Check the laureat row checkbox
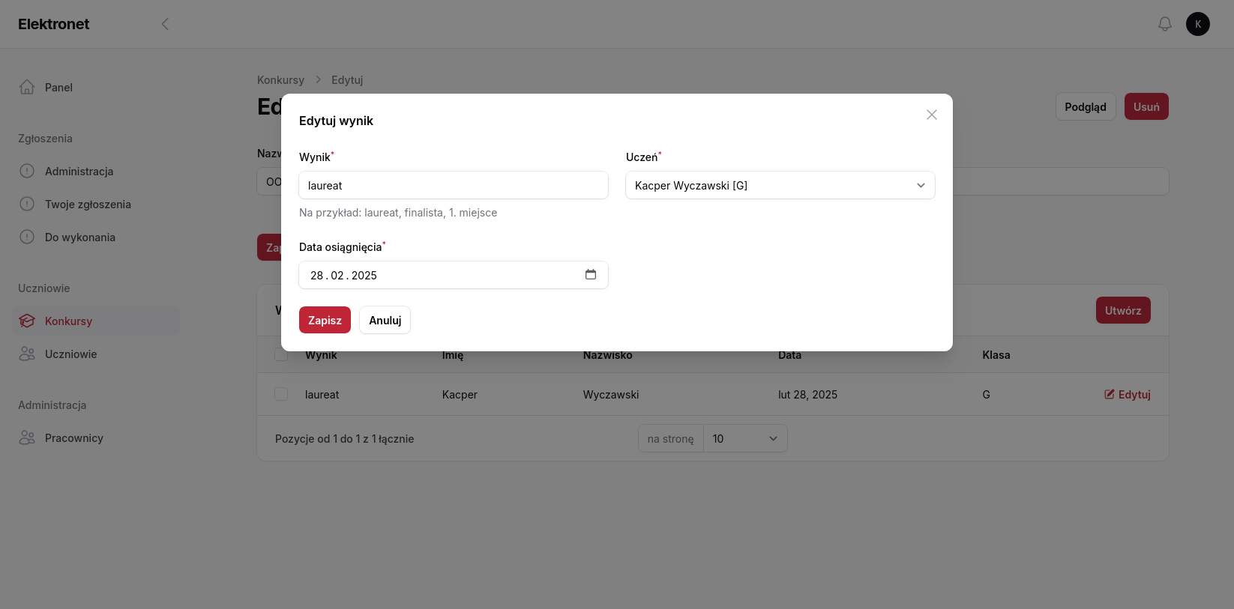1234x609 pixels. pyautogui.click(x=281, y=394)
